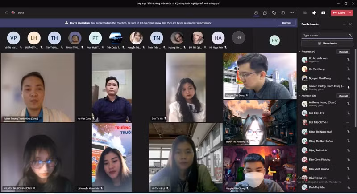Open the Privacy policy link
357x194 pixels.
(203, 23)
